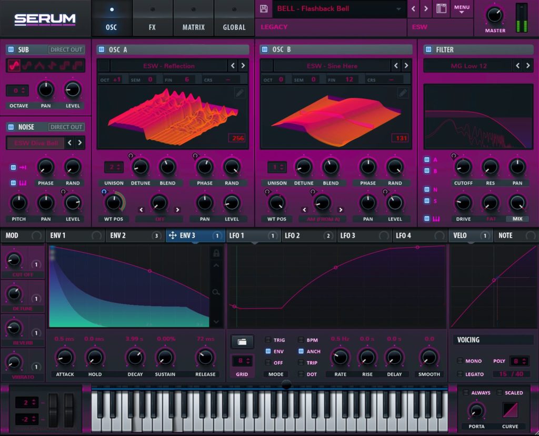Click the portamento CURVE display
This screenshot has height=436, width=539.
tap(510, 410)
